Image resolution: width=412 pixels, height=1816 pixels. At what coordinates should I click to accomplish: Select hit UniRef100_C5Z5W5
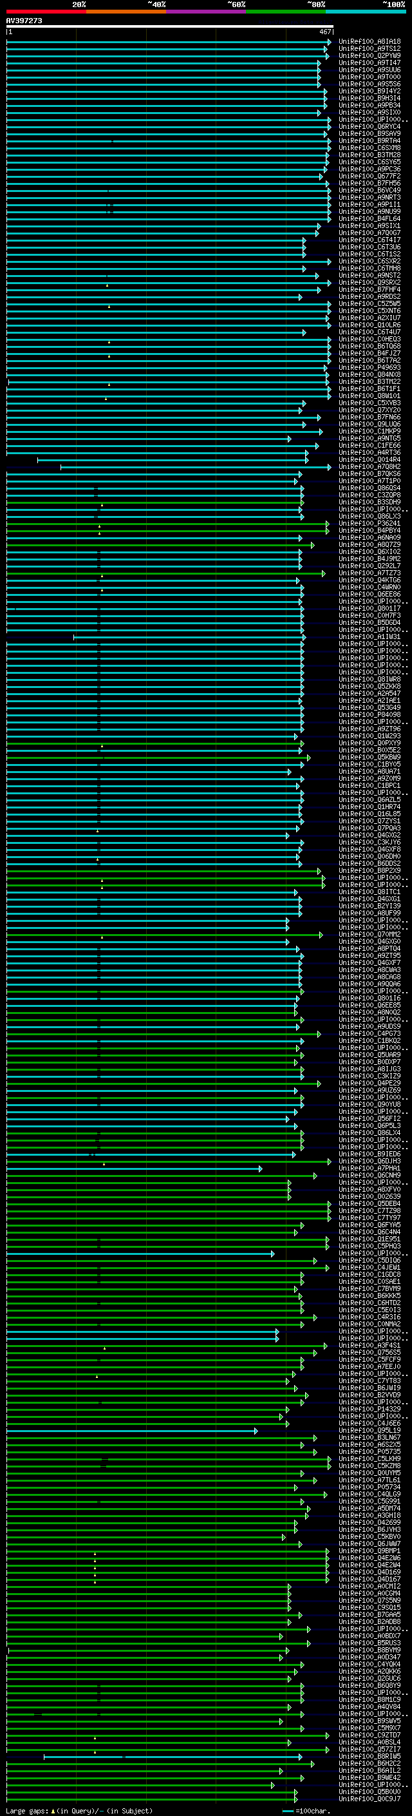pyautogui.click(x=370, y=304)
